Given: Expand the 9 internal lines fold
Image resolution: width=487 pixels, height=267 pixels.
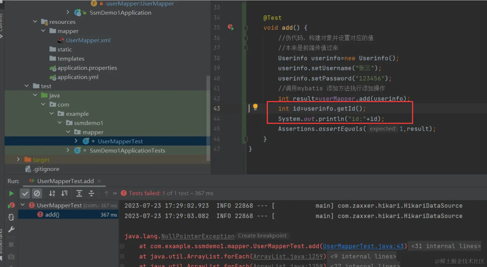Looking at the screenshot, I should 363,256.
